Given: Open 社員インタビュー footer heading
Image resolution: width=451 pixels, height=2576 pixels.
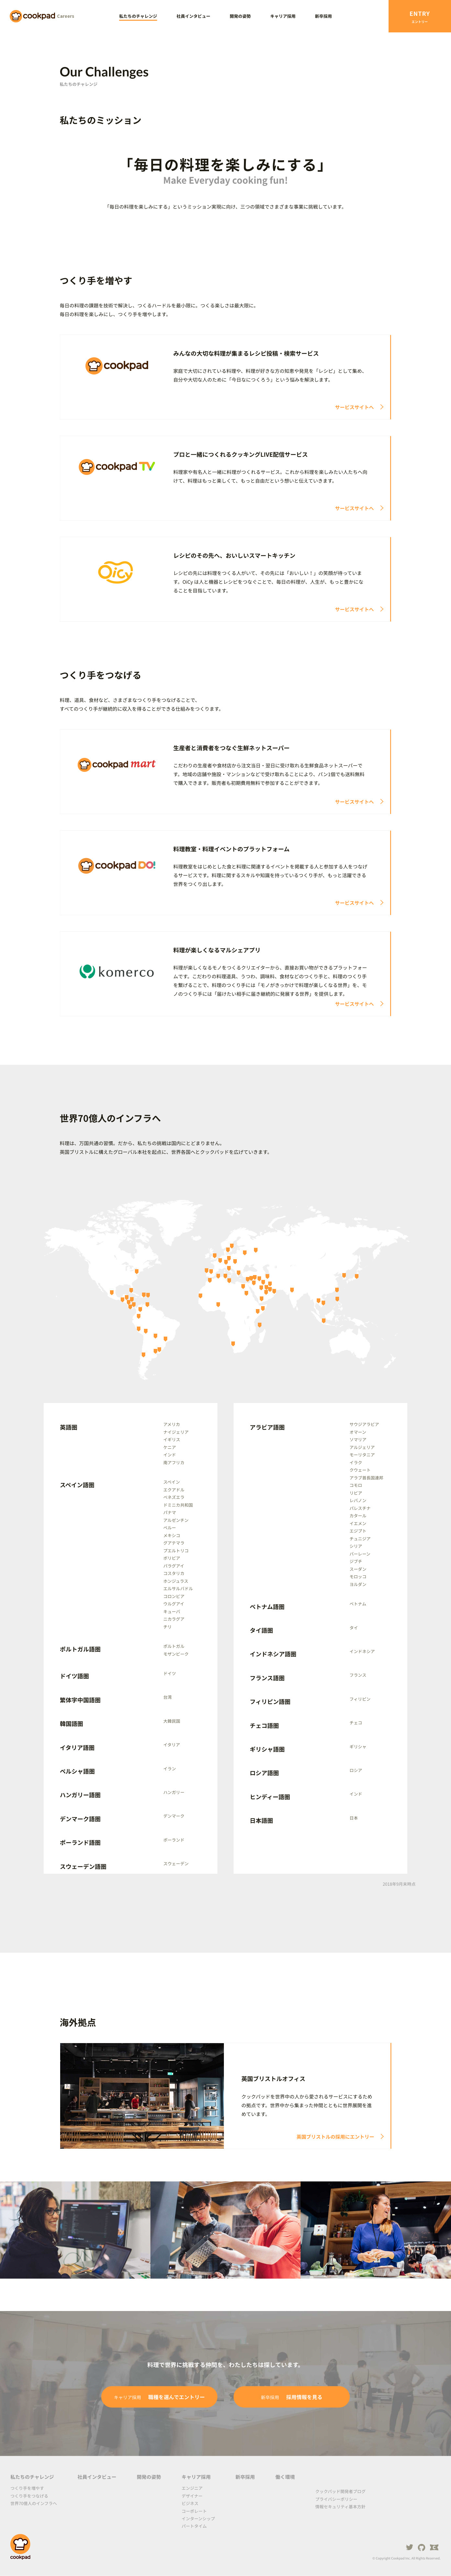Looking at the screenshot, I should 97,2477.
